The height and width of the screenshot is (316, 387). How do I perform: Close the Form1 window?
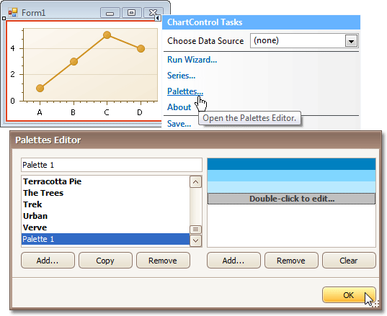(154, 12)
